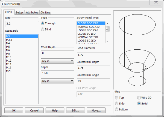Viewport: 164px width, 117px height.
Task: Click the Size input field
Action: [22, 24]
